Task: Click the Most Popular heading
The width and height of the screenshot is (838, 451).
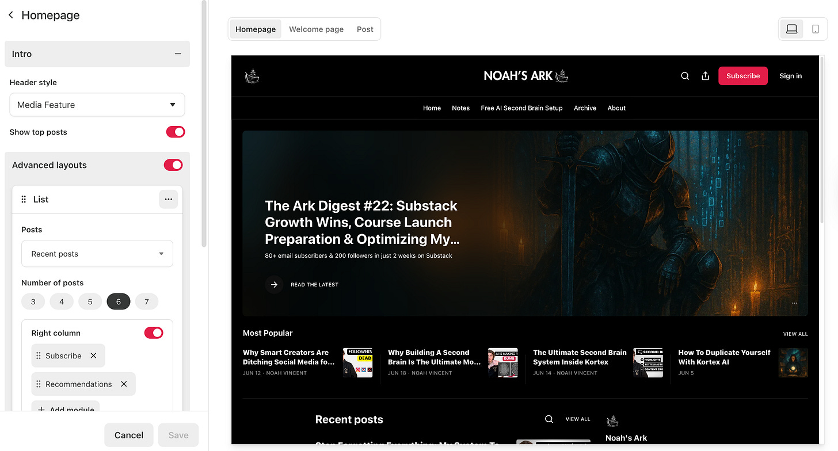Action: point(268,333)
